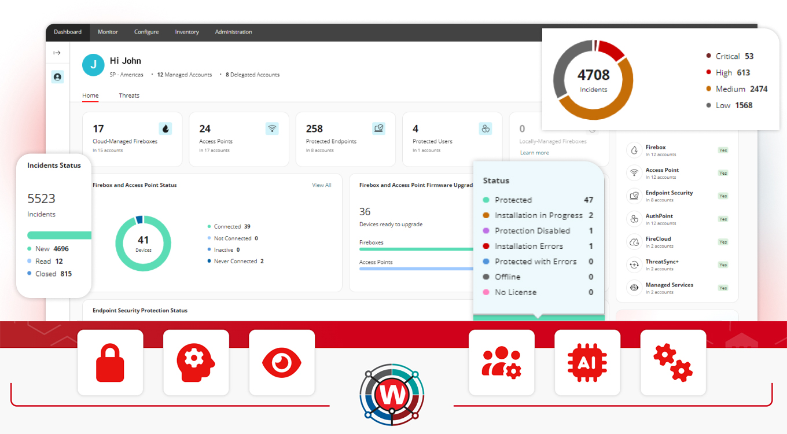The image size is (787, 434).
Task: Open the Inventory menu
Action: pyautogui.click(x=187, y=32)
